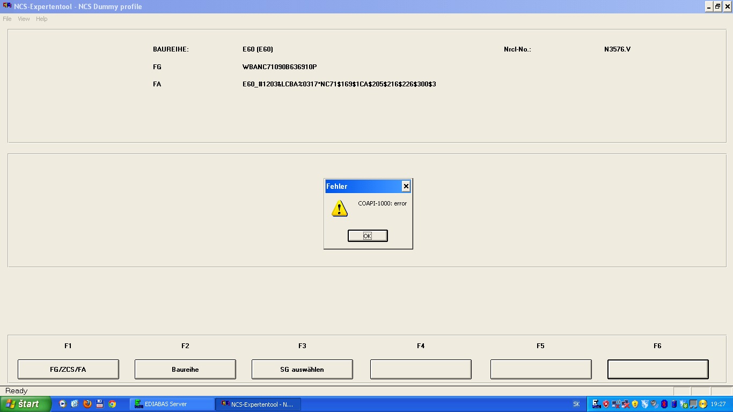Viewport: 733px width, 412px height.
Task: Open the Help menu
Action: 42,19
